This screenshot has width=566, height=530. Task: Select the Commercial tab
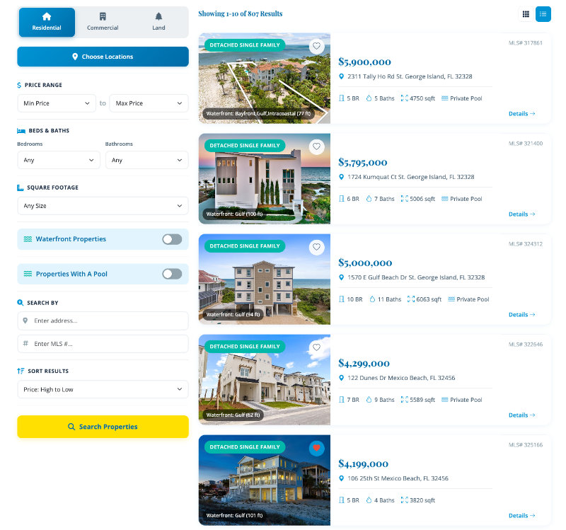click(103, 23)
